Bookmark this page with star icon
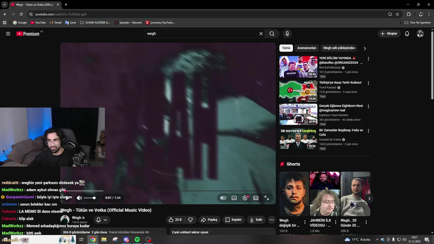Screen dimensions: 434x244 tap(397, 14)
